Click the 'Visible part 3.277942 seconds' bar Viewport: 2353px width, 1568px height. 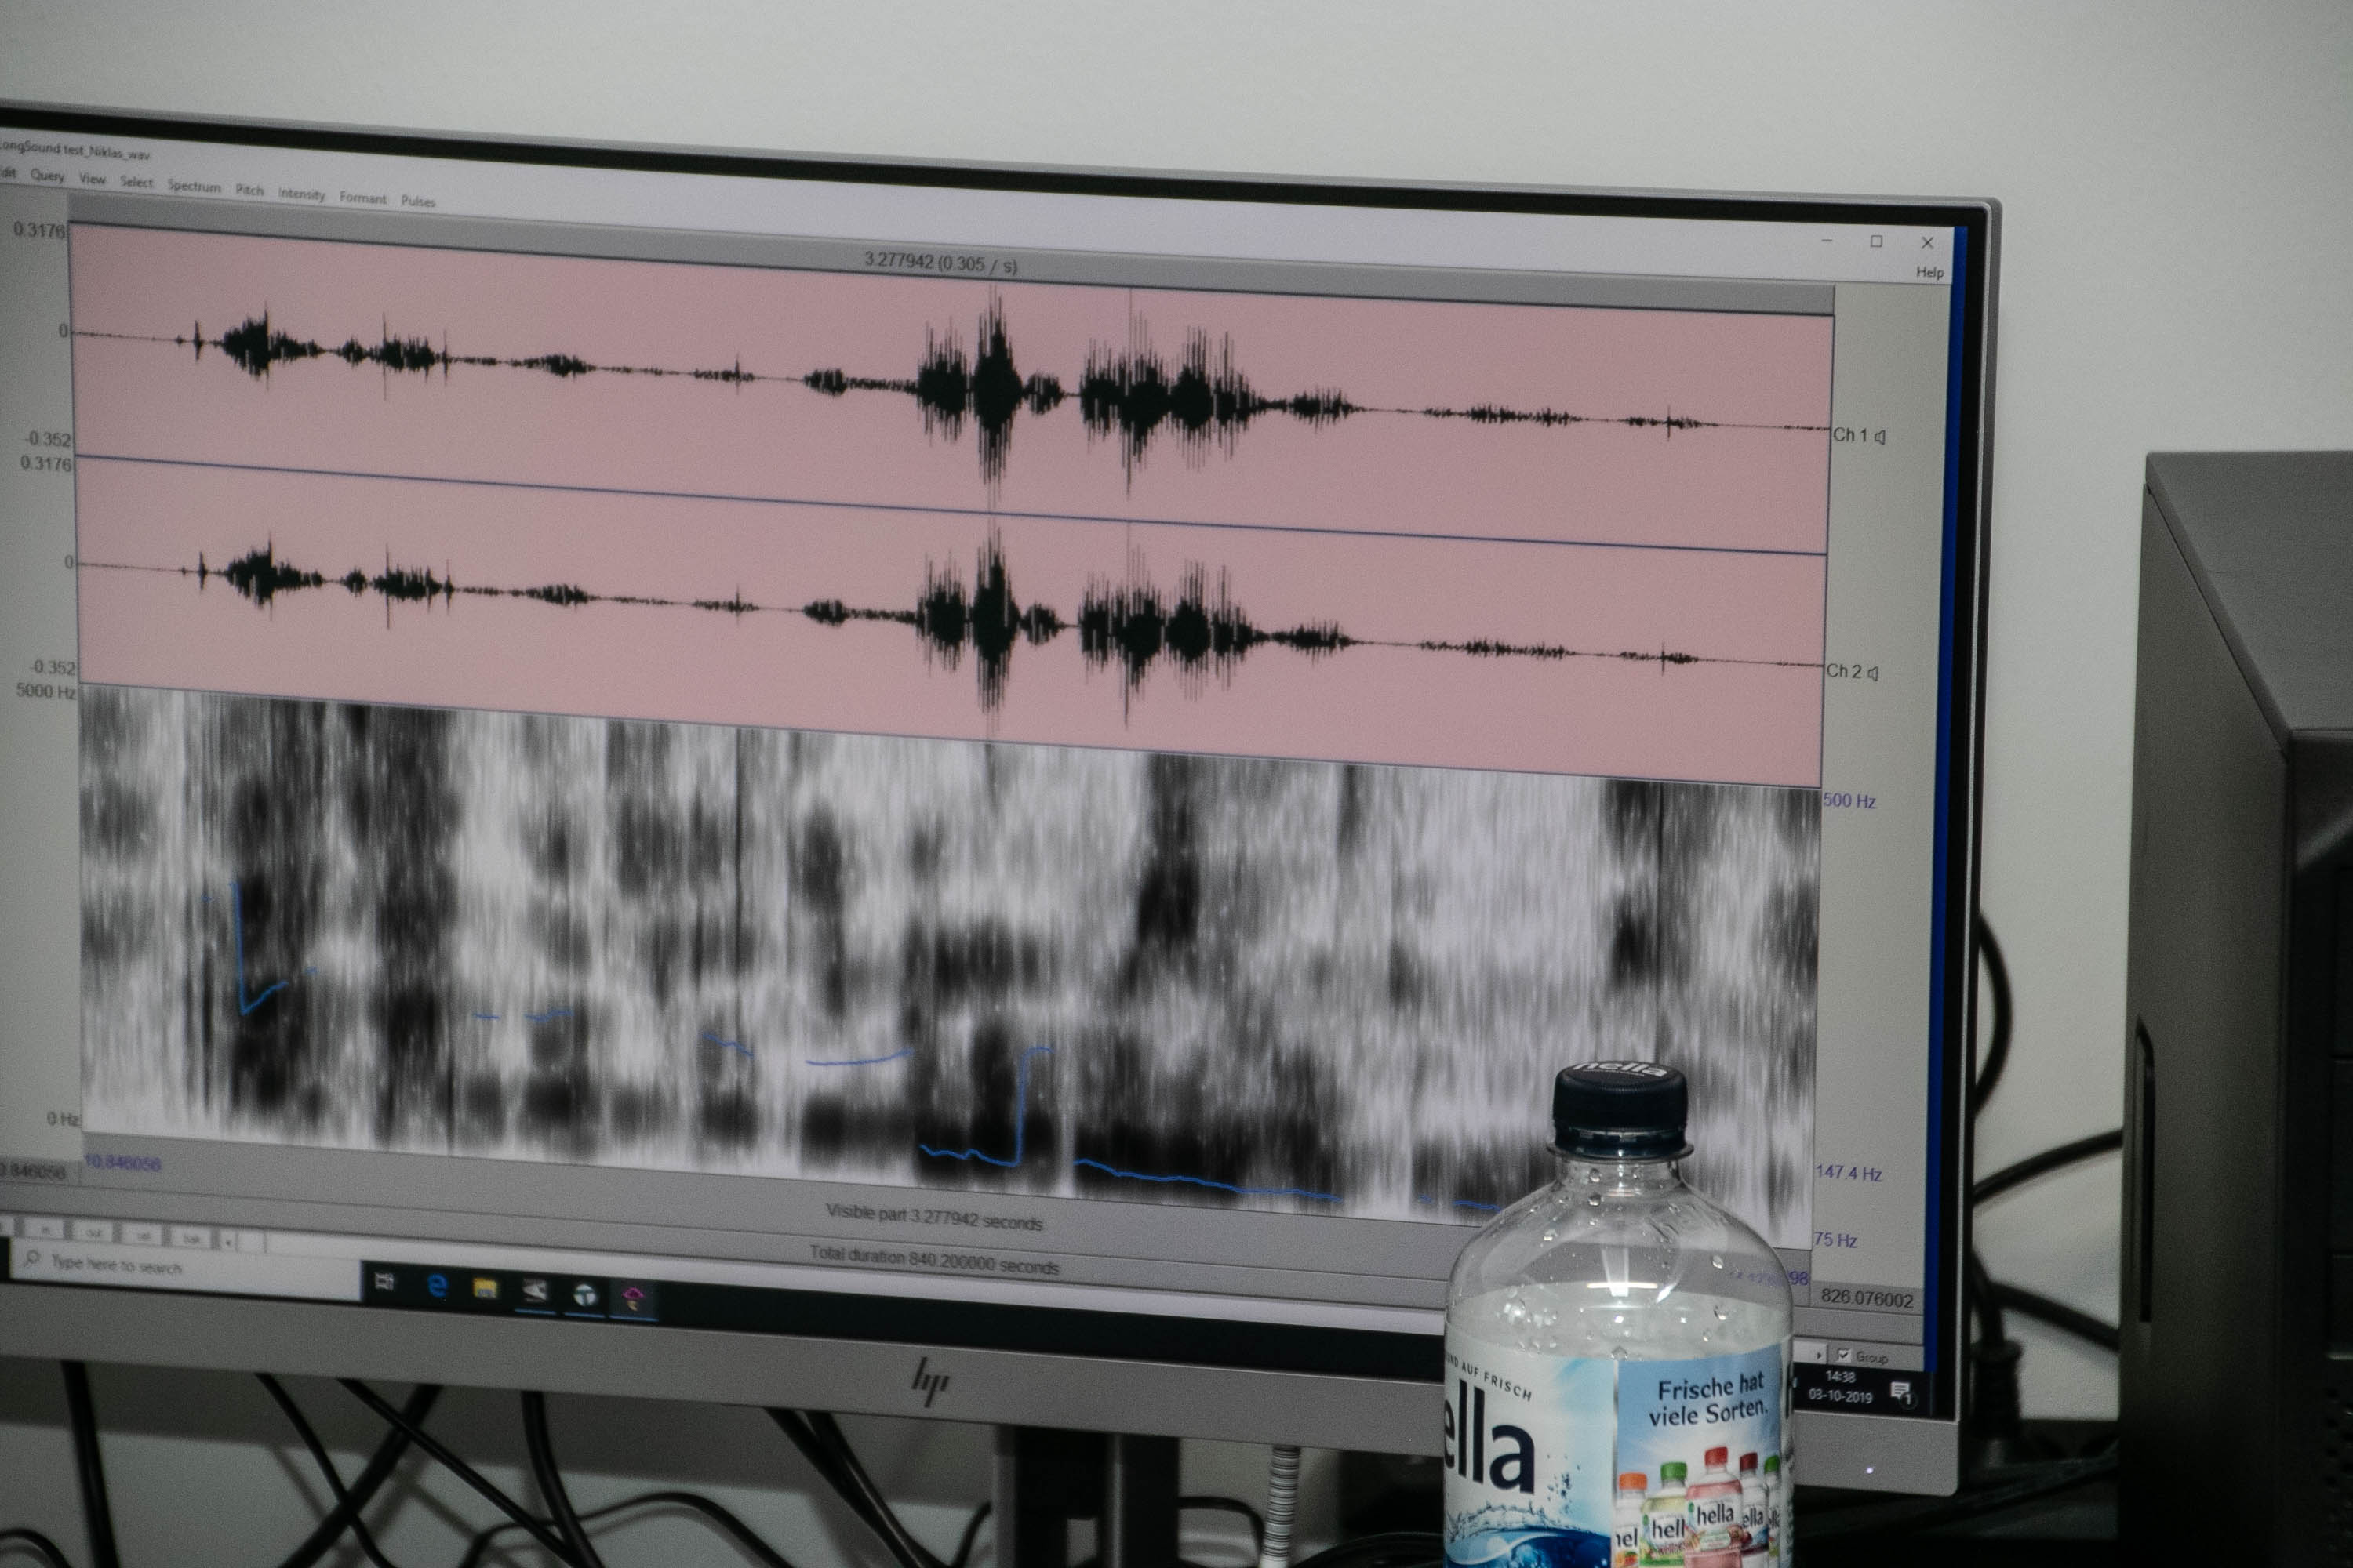pos(934,1217)
